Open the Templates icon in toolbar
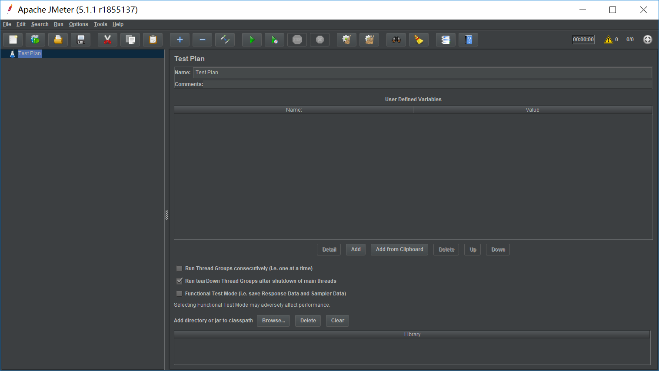This screenshot has height=371, width=659. click(x=36, y=40)
